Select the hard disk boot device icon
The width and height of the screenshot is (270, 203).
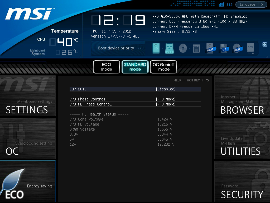[156, 48]
